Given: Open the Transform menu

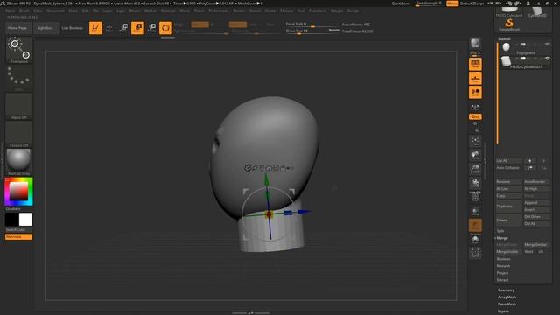Looking at the screenshot, I should tap(318, 10).
